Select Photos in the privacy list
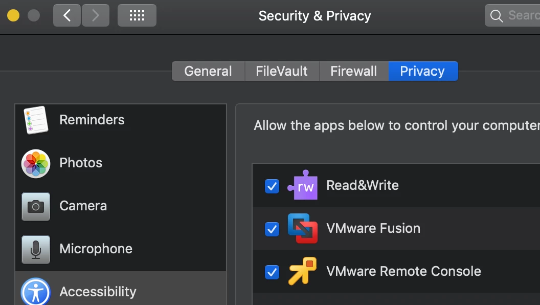Image resolution: width=540 pixels, height=305 pixels. (x=121, y=163)
